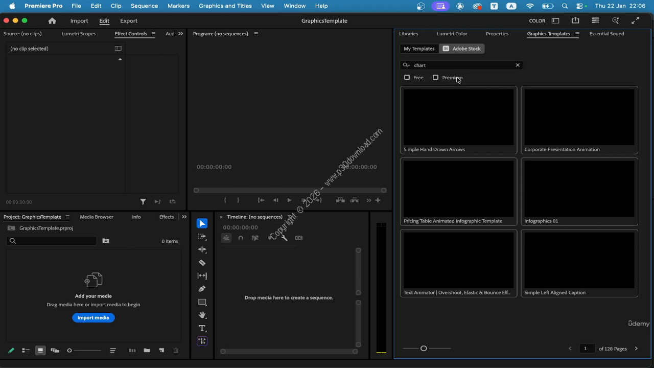Choose the Track Select Forward tool

point(202,237)
